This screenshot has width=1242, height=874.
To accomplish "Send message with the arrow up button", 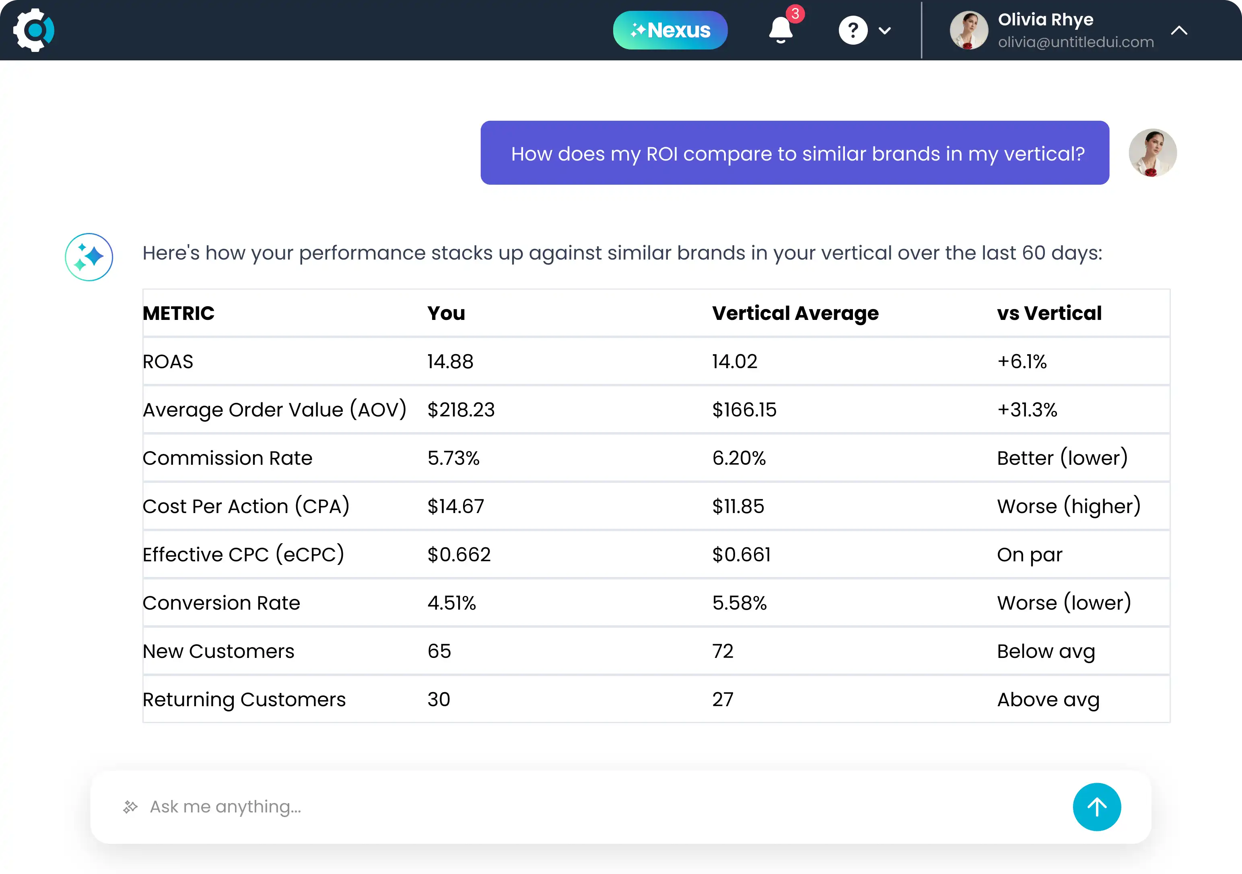I will [x=1097, y=807].
